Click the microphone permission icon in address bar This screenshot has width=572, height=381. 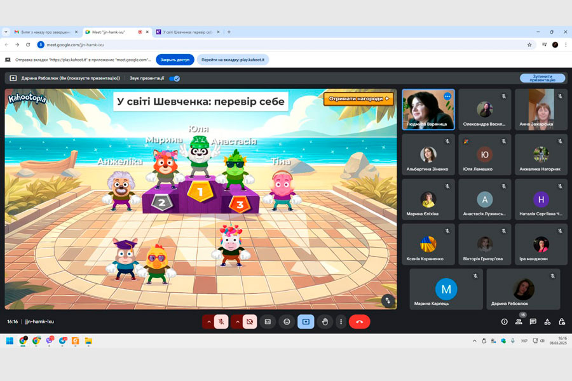41,44
